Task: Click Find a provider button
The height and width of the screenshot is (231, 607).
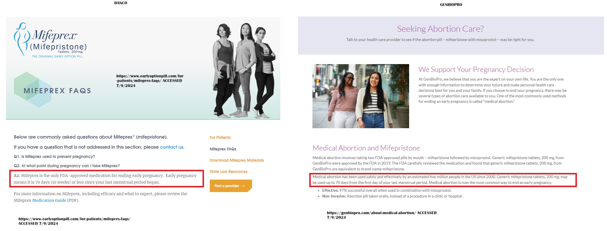Action: point(231,186)
